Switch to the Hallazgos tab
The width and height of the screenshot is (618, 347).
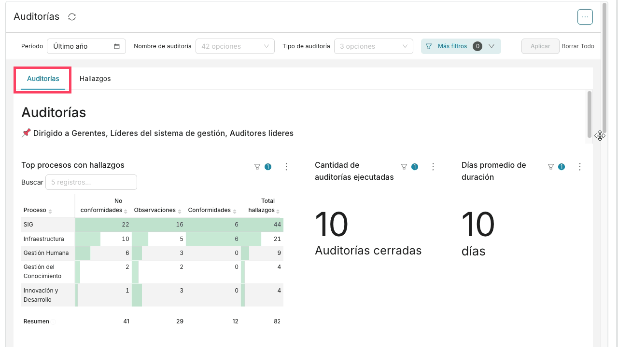[x=95, y=79]
